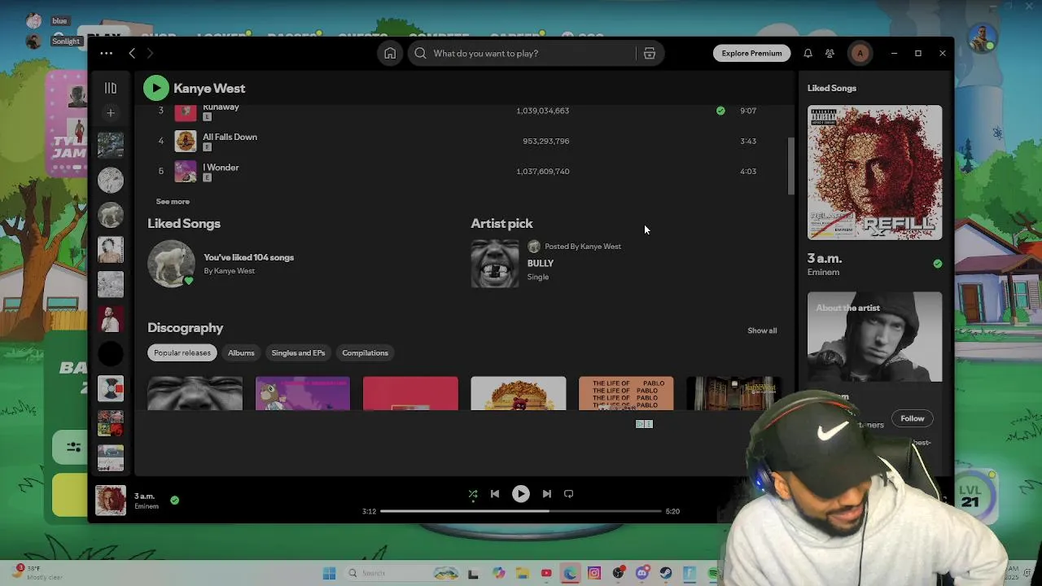Open YouTube icon in the taskbar

[x=546, y=573]
